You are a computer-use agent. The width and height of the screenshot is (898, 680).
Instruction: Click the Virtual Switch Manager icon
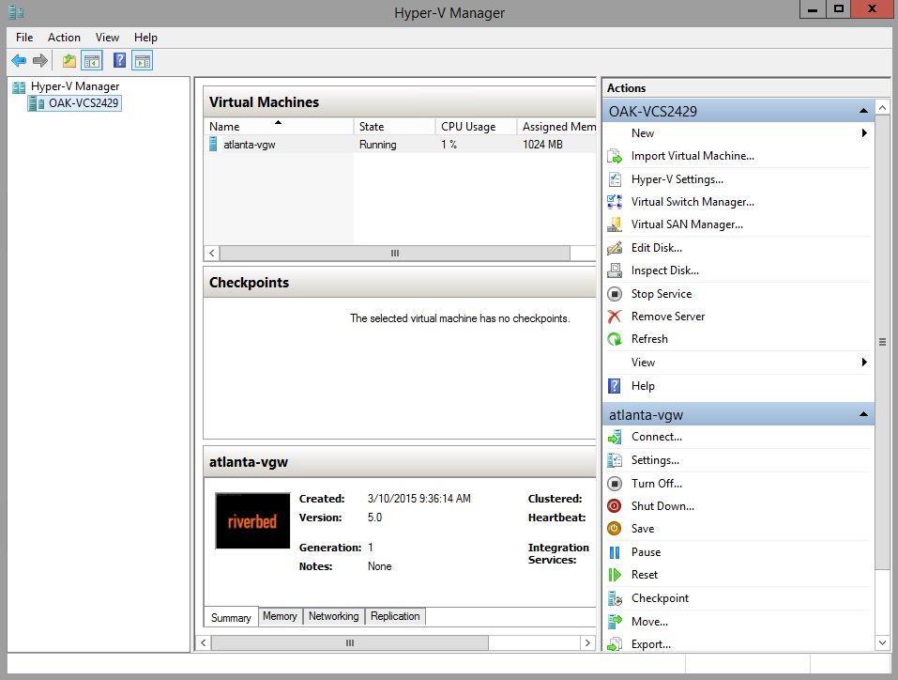tap(615, 202)
